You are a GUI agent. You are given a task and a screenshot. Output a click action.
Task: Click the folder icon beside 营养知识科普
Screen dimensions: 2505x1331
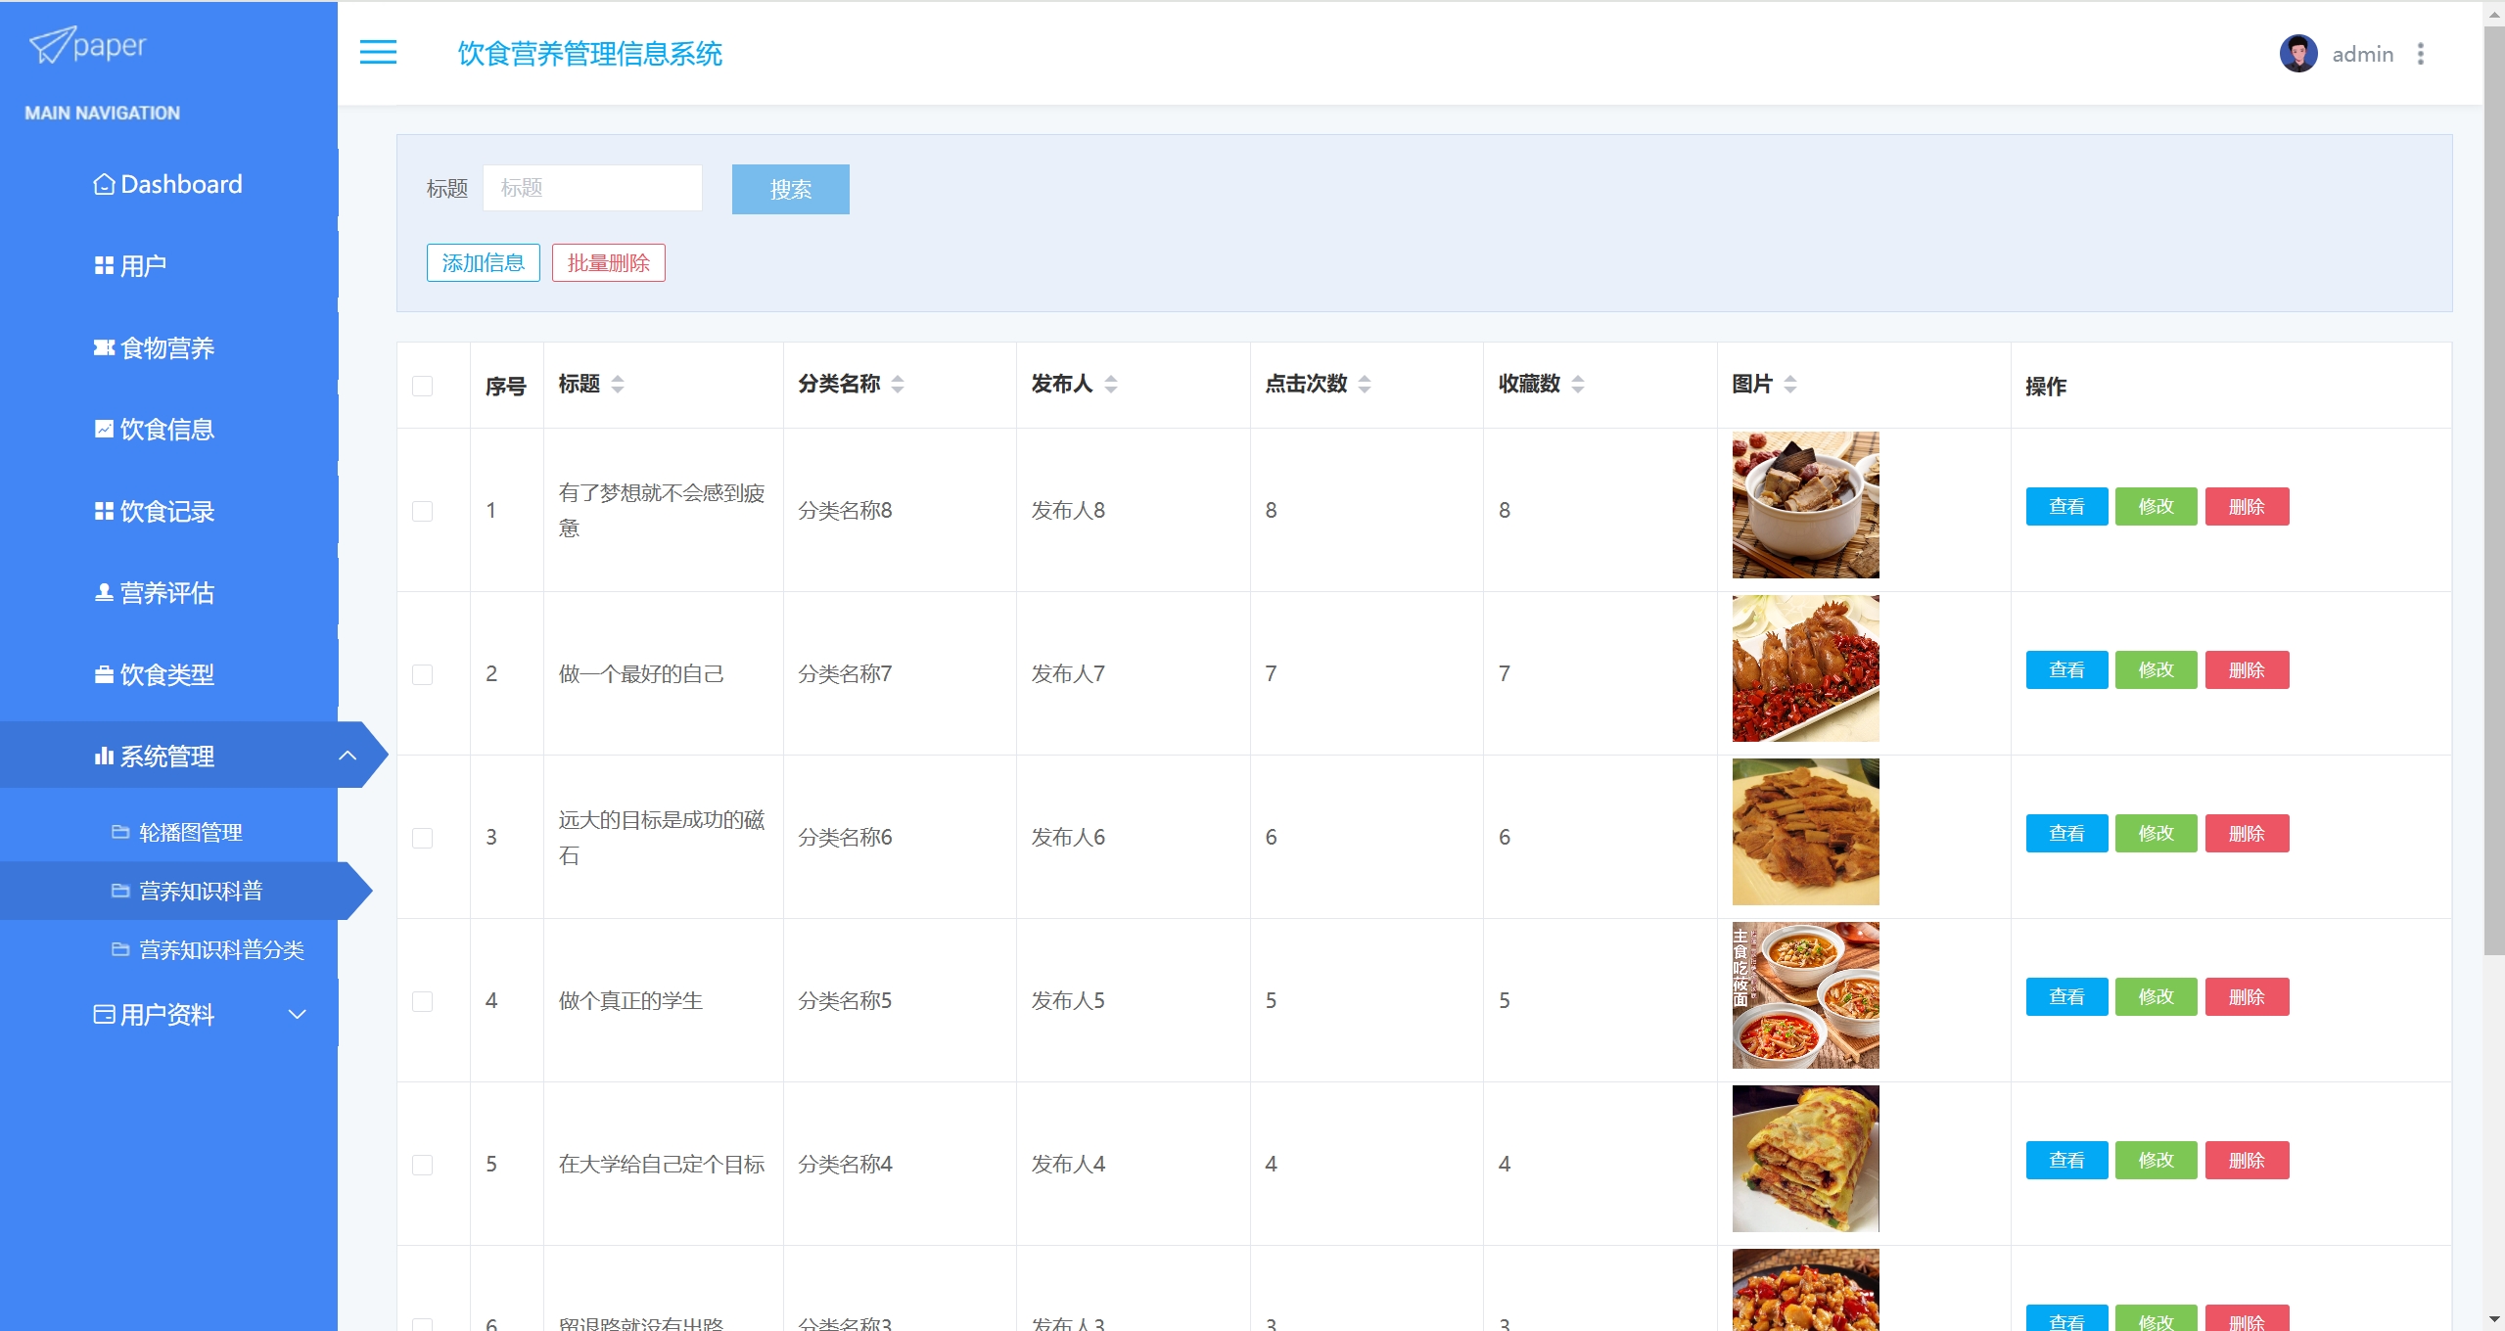click(120, 892)
